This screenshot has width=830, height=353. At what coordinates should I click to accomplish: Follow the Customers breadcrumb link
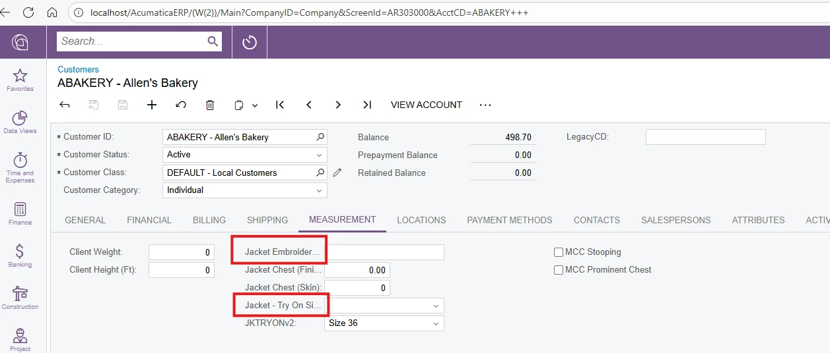(78, 69)
